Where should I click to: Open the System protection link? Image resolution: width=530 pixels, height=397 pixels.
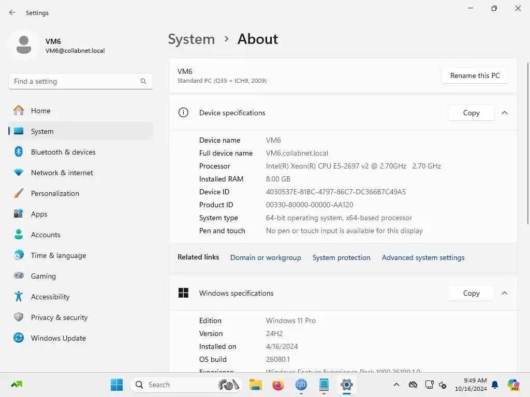pyautogui.click(x=341, y=257)
